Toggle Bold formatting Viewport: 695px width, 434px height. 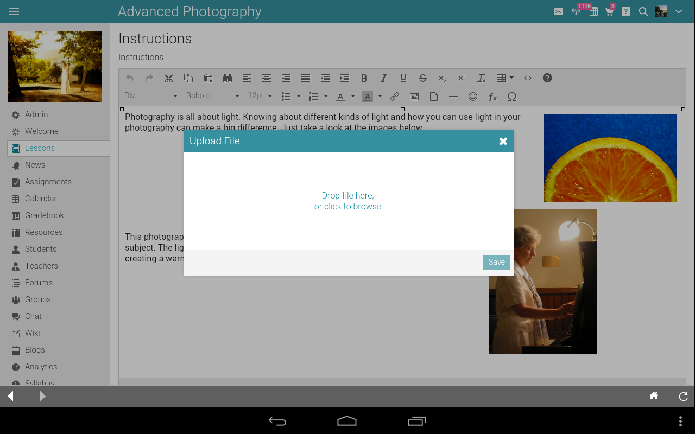(364, 78)
